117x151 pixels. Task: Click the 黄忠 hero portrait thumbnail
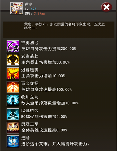(17, 8)
